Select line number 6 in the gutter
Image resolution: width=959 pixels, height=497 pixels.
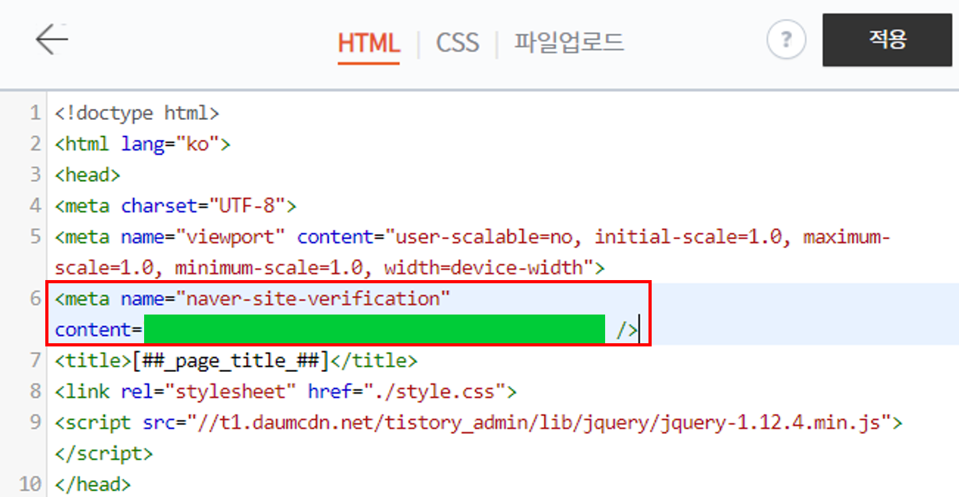[35, 299]
